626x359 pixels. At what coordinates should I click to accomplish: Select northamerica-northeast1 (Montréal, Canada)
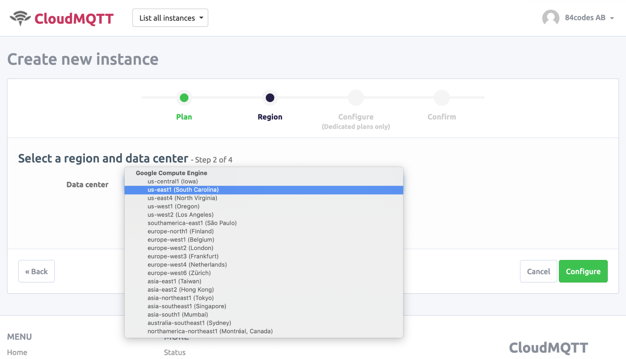[x=264, y=331]
